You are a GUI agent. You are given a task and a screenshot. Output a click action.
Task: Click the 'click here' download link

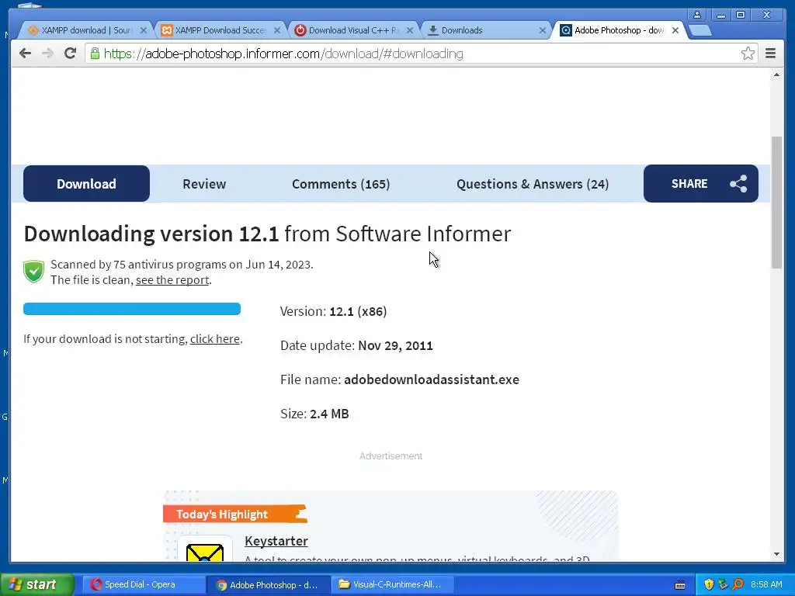215,338
